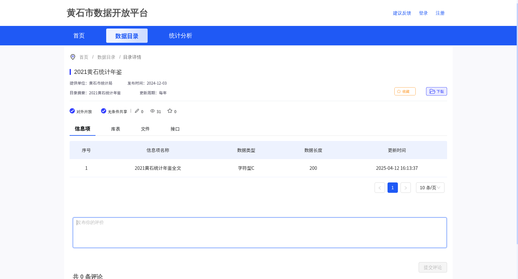The height and width of the screenshot is (279, 518).
Task: Click the 发布时间：2024-12-03 text
Action: (x=147, y=83)
